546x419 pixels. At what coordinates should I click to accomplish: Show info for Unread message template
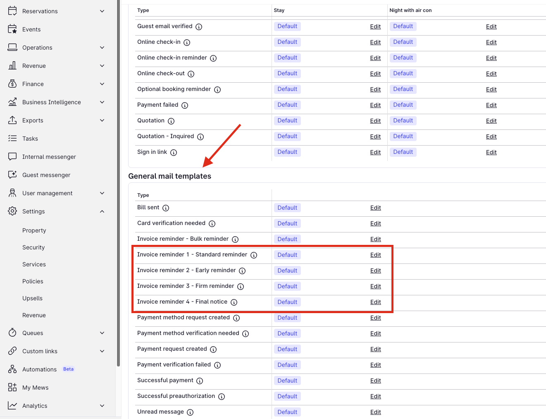coord(190,412)
